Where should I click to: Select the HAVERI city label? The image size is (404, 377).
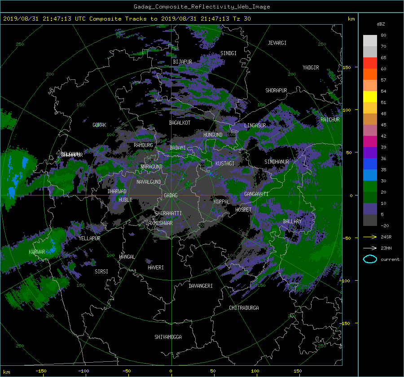(x=156, y=268)
